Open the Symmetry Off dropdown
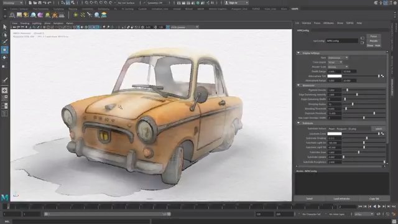Image resolution: width=398 pixels, height=224 pixels. [x=154, y=2]
